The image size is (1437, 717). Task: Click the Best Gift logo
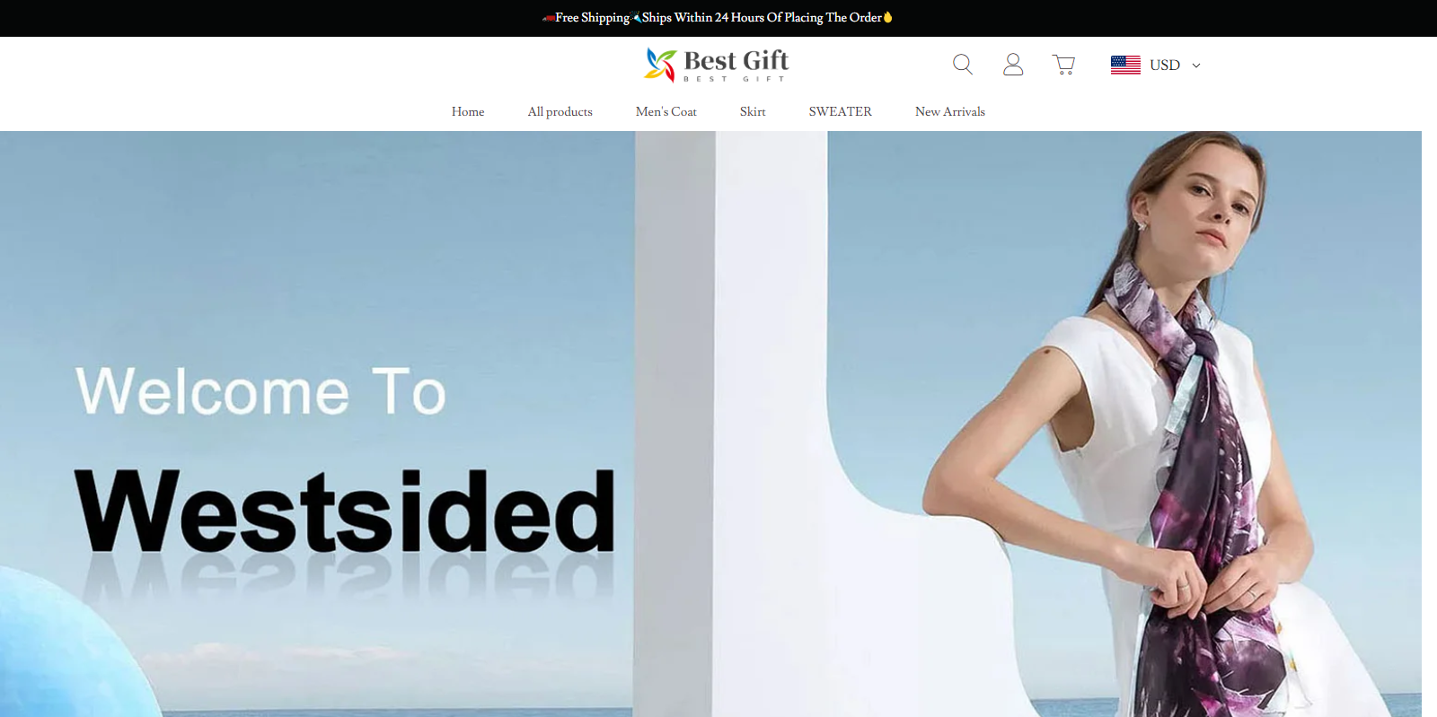pyautogui.click(x=717, y=65)
